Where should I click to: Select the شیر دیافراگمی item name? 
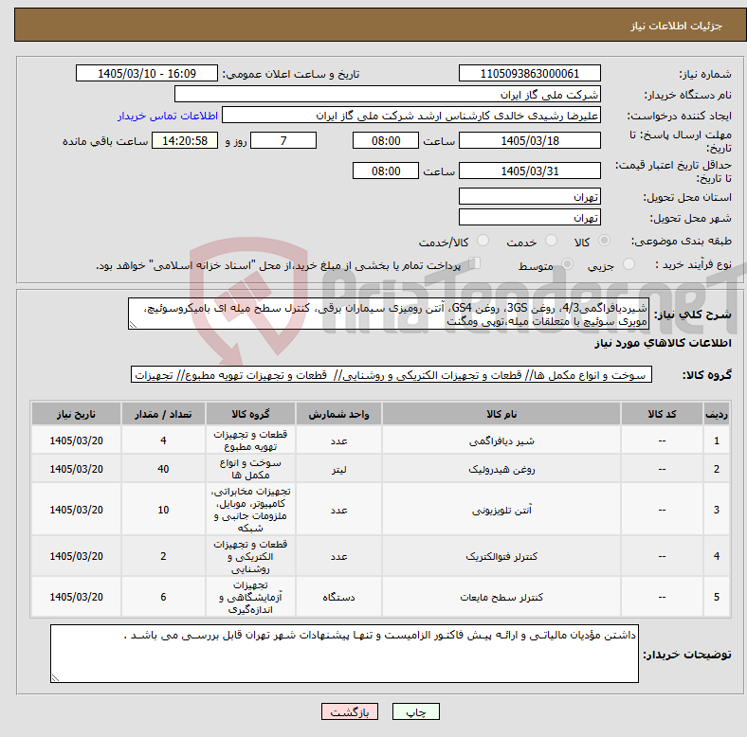coord(501,441)
